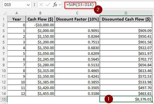This screenshot has width=154, height=104.
Task: Select discount factor cell 0.5645
Action: pyautogui.click(x=77, y=59)
